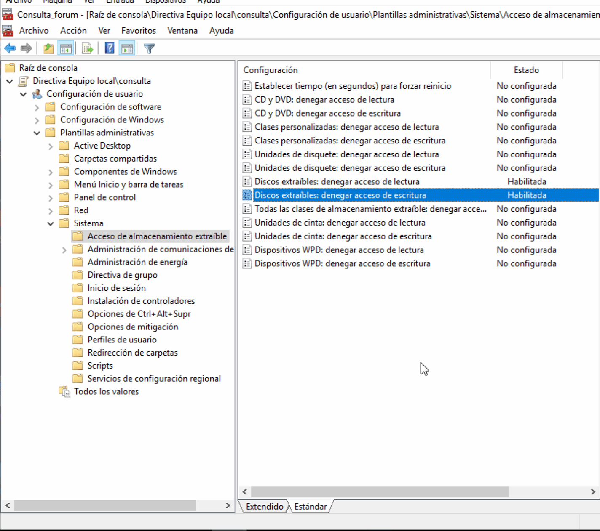Expand the Configuración de software node
Image resolution: width=600 pixels, height=531 pixels.
(x=37, y=107)
